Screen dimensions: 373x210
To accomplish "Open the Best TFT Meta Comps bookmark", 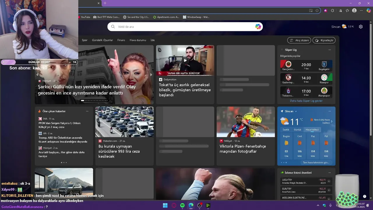I will pyautogui.click(x=106, y=17).
